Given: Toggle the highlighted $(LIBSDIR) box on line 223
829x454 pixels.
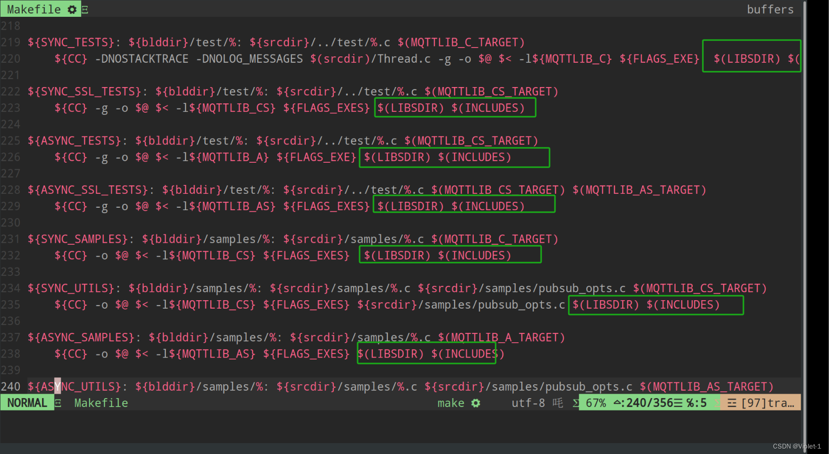Looking at the screenshot, I should point(455,107).
